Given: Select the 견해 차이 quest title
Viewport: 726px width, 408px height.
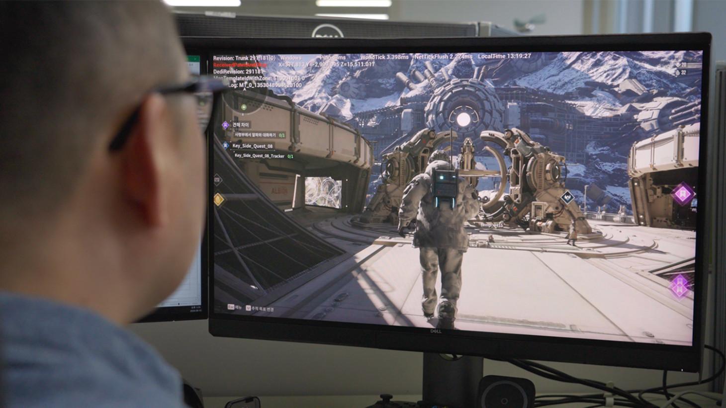Looking at the screenshot, I should [241, 125].
